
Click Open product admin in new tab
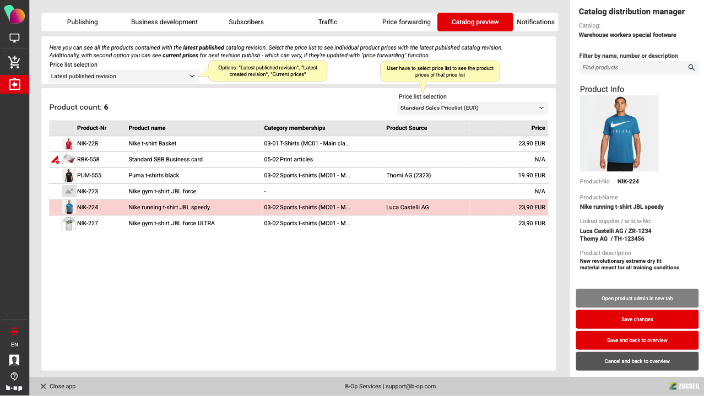(x=637, y=299)
